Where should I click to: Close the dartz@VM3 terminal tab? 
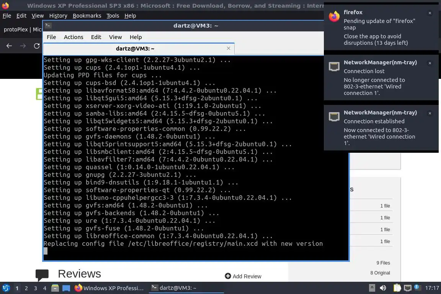tap(229, 48)
